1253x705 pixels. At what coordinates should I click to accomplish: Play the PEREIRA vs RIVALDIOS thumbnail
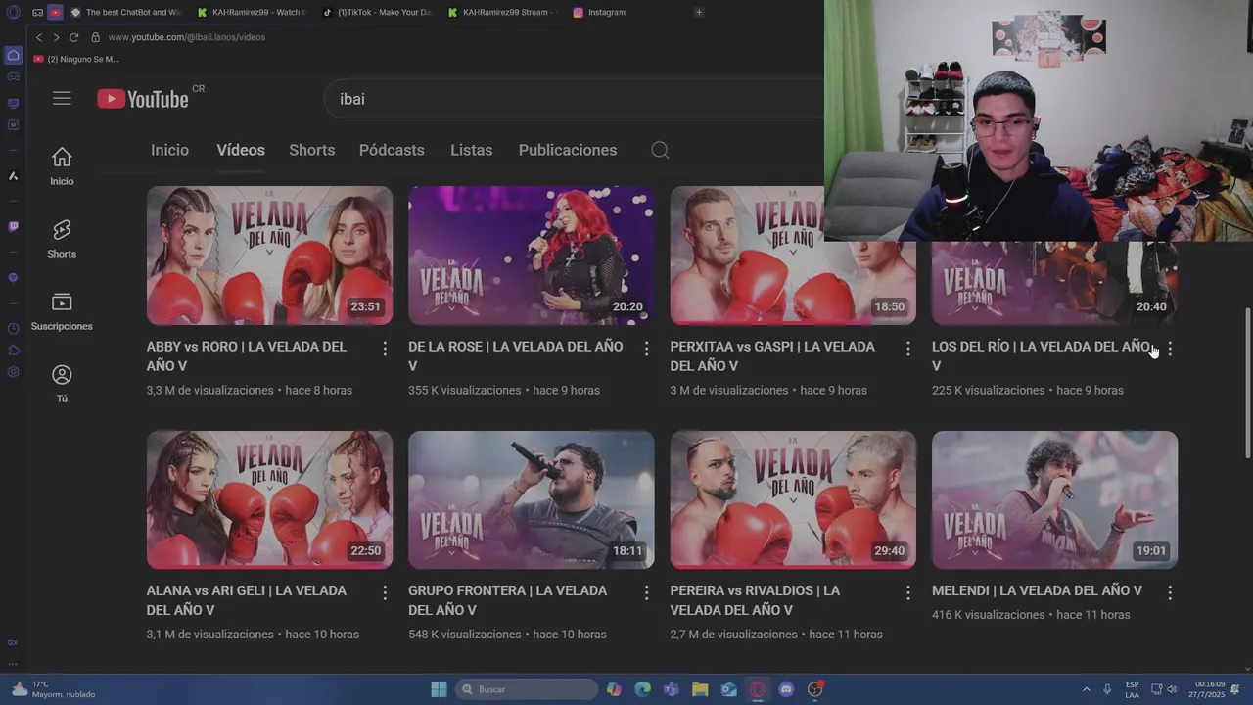tap(793, 499)
